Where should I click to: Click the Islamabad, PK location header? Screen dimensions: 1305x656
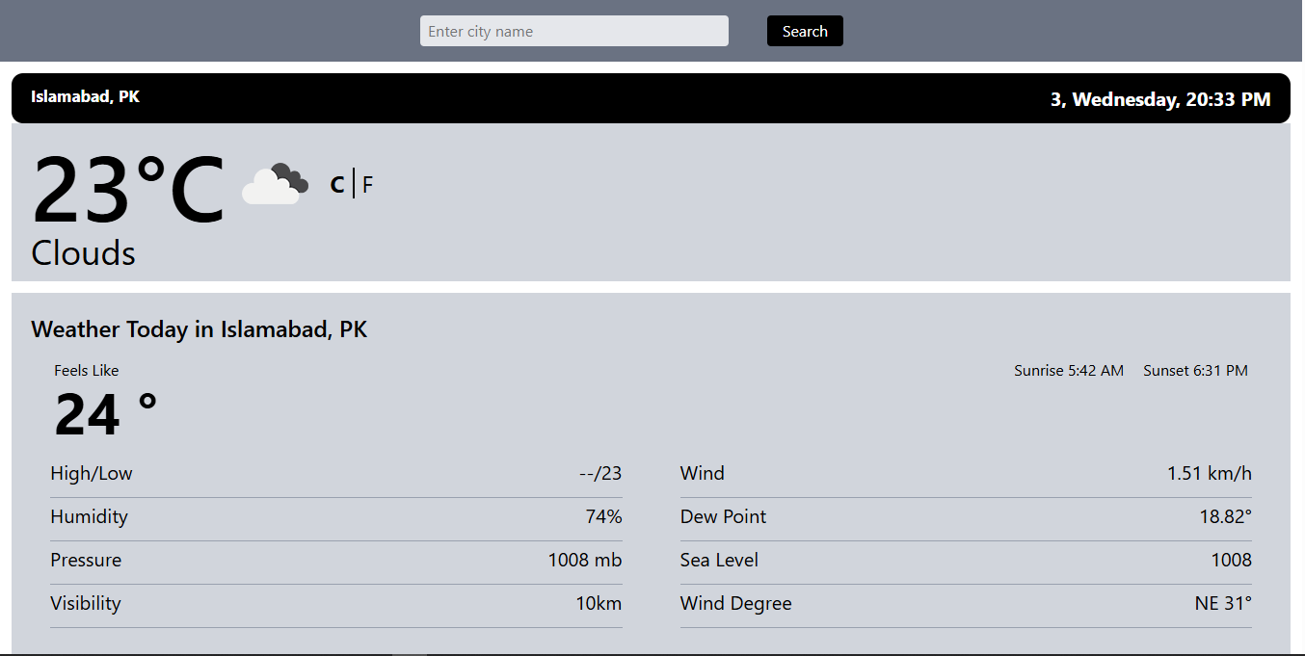pos(85,96)
